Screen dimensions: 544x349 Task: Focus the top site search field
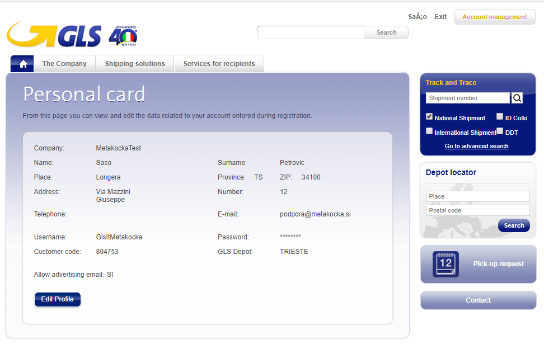[311, 32]
